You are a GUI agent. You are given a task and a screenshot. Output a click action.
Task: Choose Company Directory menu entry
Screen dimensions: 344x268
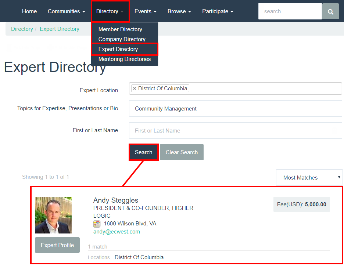click(x=122, y=39)
